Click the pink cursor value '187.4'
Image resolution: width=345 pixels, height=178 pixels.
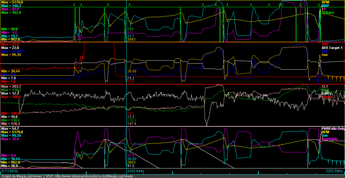(131, 124)
